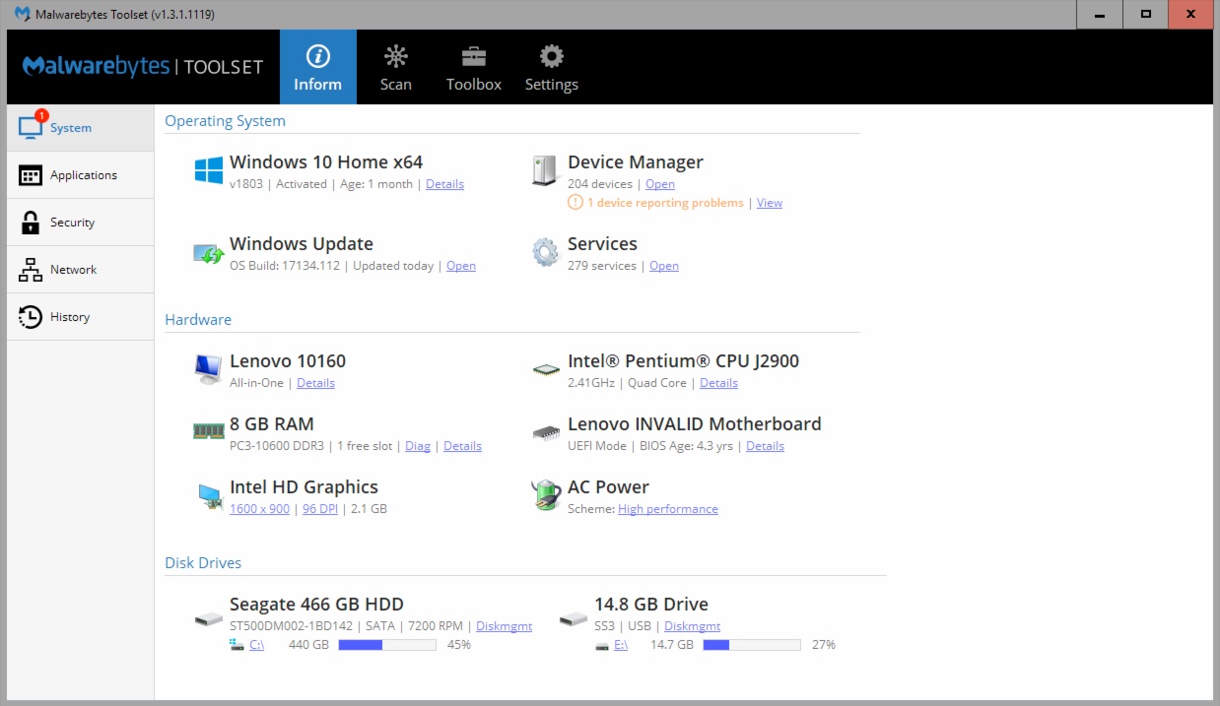The width and height of the screenshot is (1220, 706).
Task: Select Applications in the sidebar
Action: 81,175
